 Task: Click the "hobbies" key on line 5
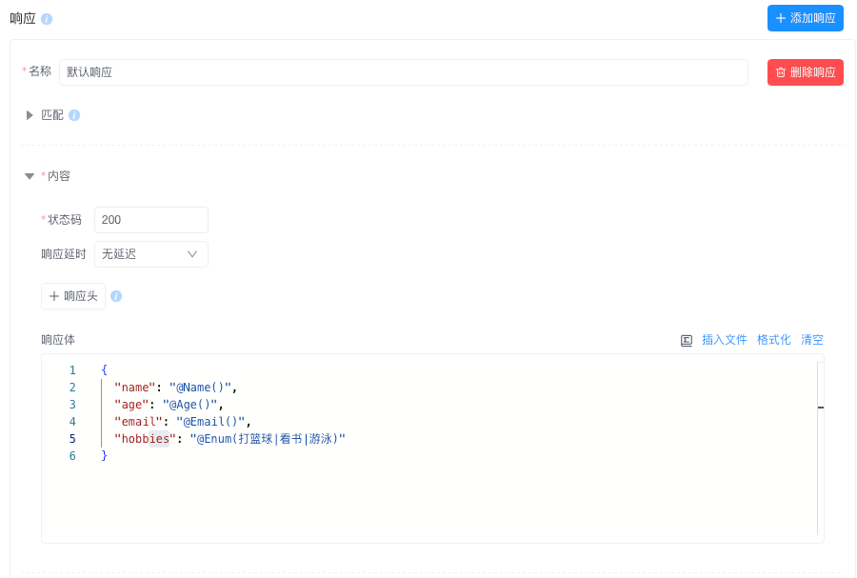pyautogui.click(x=146, y=439)
